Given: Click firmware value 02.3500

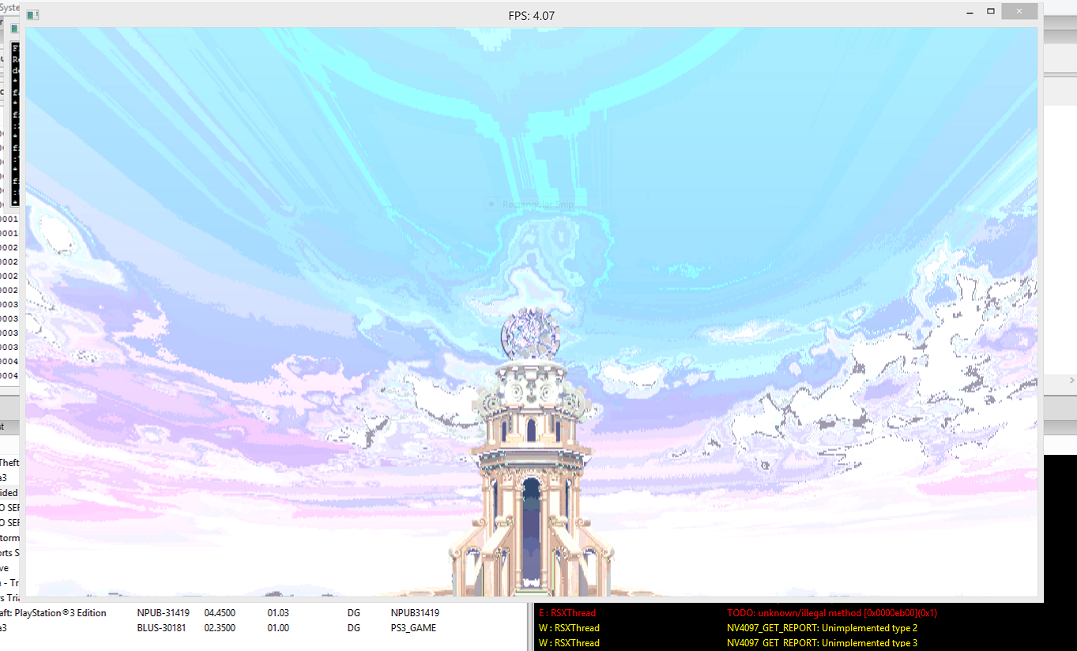Looking at the screenshot, I should (x=220, y=627).
